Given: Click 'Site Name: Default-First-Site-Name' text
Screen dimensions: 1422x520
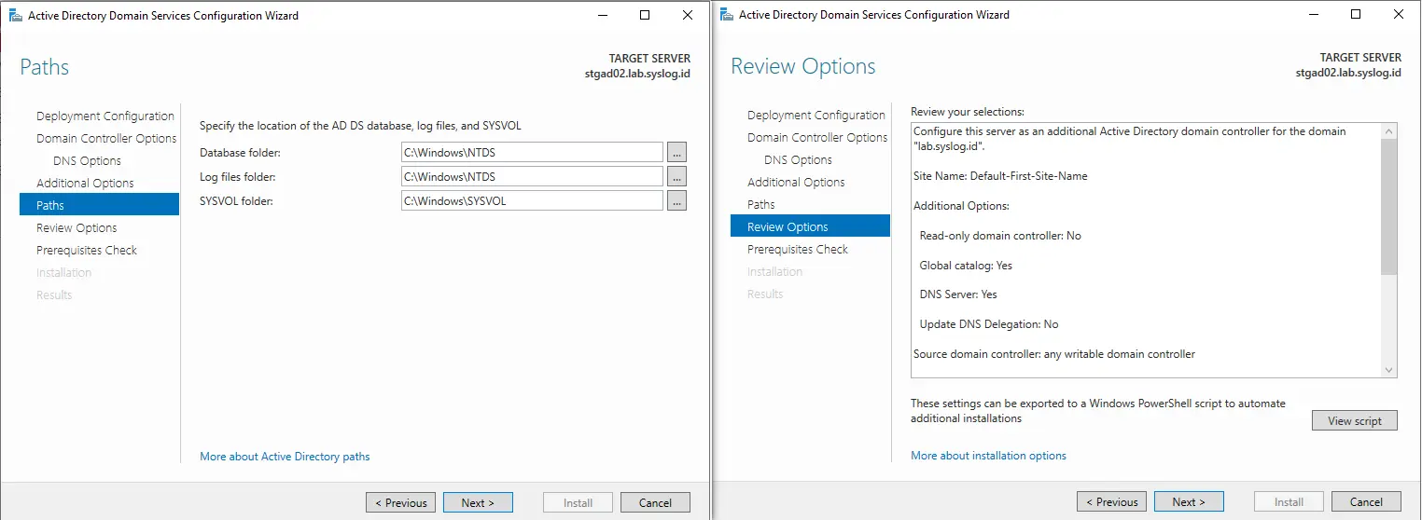Looking at the screenshot, I should coord(1000,176).
